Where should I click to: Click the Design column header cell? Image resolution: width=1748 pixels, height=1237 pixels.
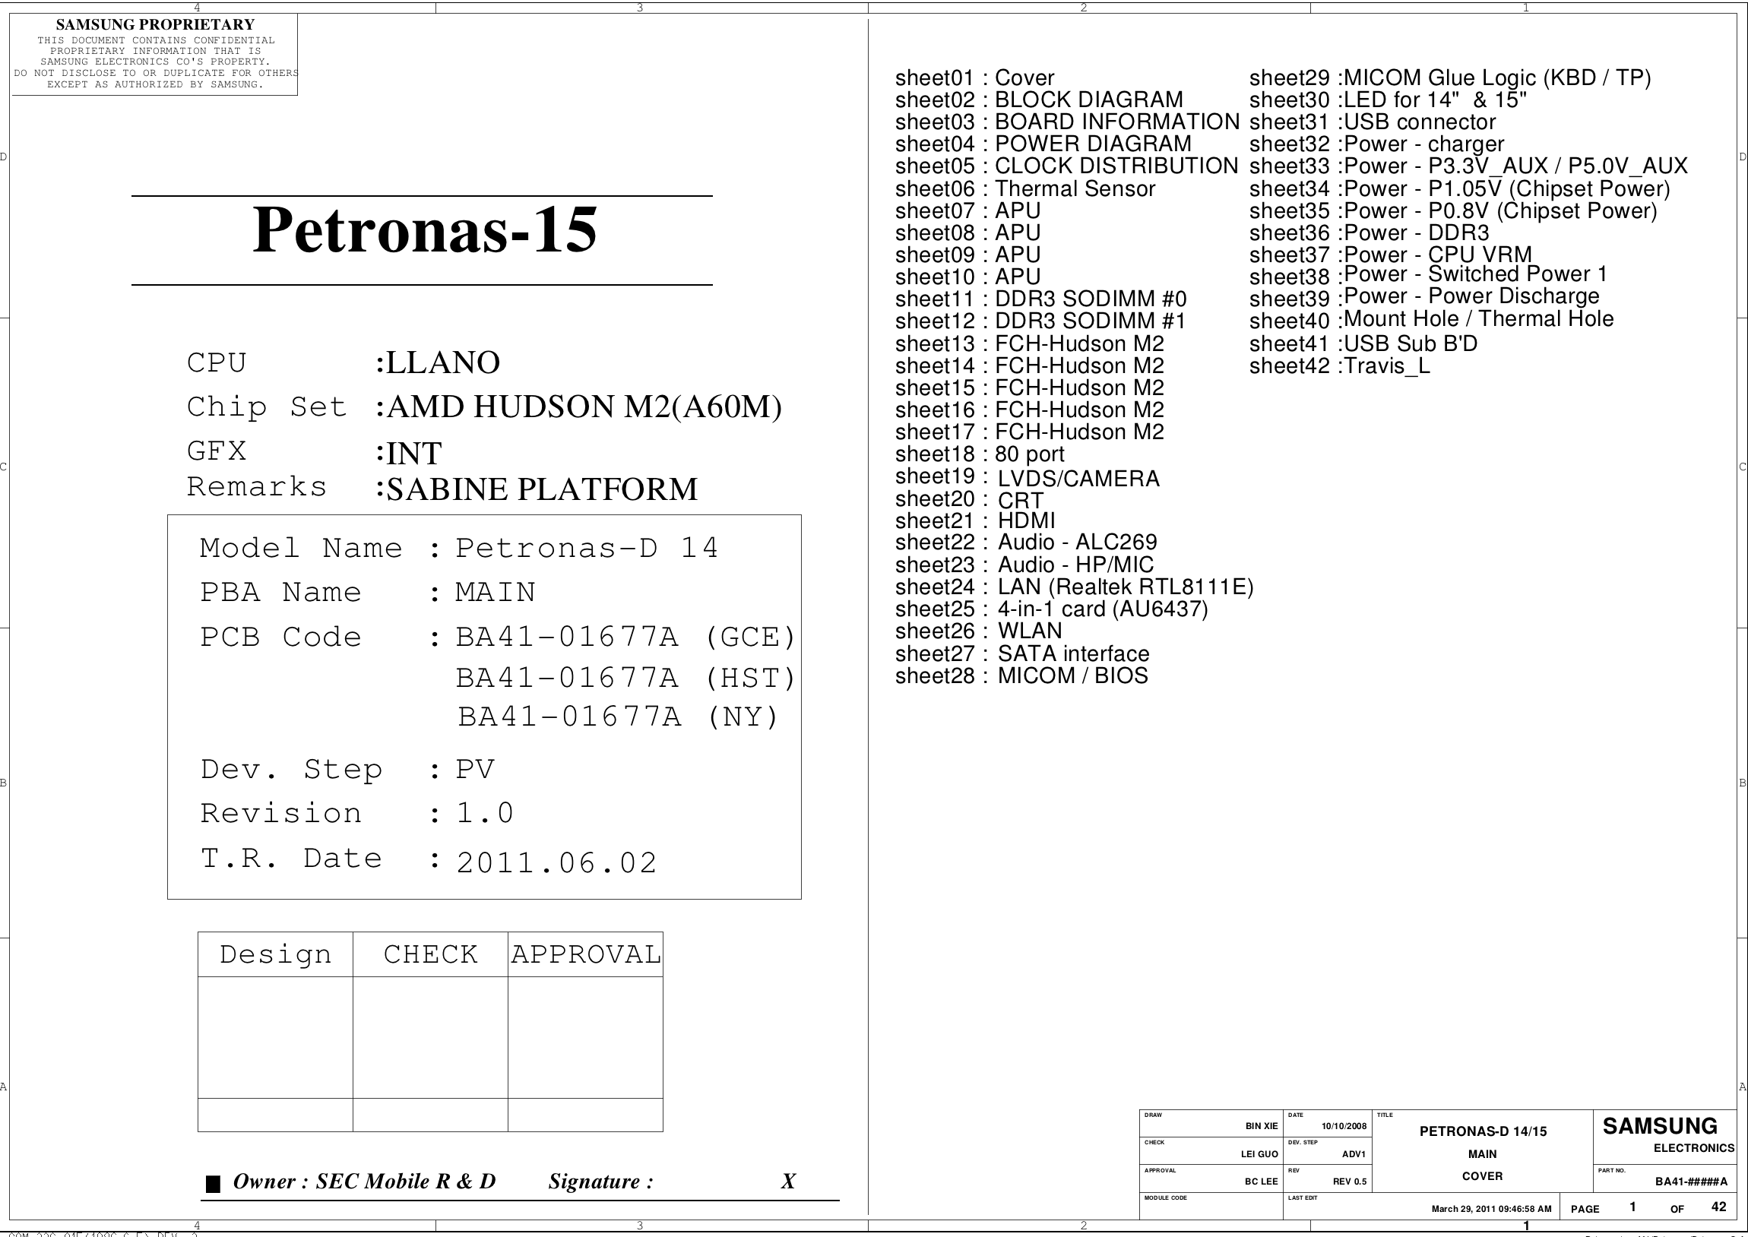pyautogui.click(x=275, y=954)
